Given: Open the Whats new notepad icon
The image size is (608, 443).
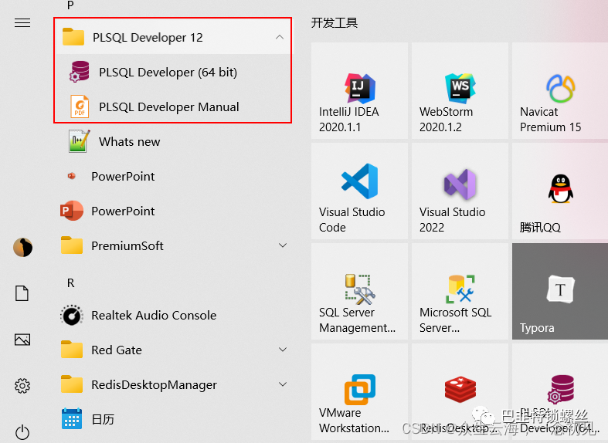Looking at the screenshot, I should click(80, 141).
